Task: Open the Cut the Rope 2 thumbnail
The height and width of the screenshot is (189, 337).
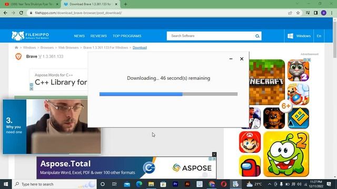Action: 286,154
